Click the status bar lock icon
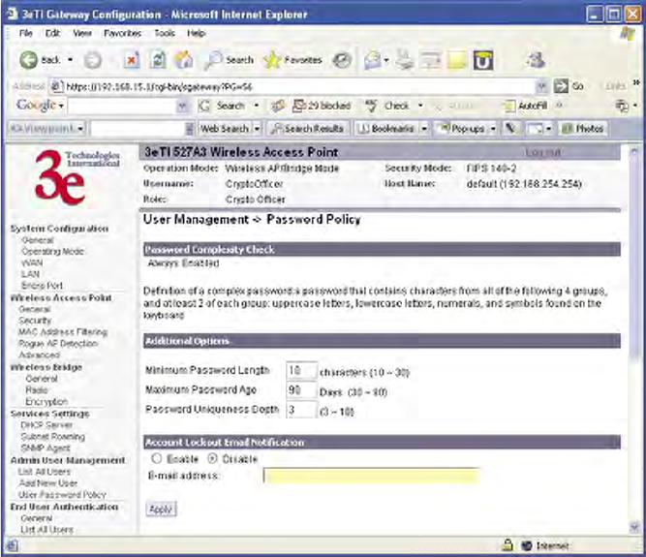 point(508,545)
